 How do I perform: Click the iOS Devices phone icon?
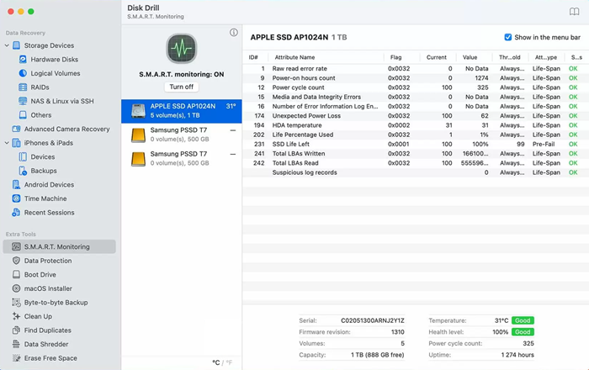(x=23, y=156)
